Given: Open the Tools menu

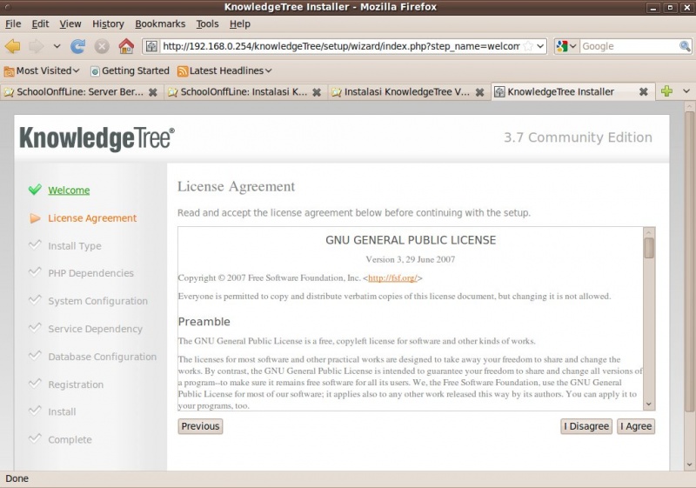Looking at the screenshot, I should 207,23.
